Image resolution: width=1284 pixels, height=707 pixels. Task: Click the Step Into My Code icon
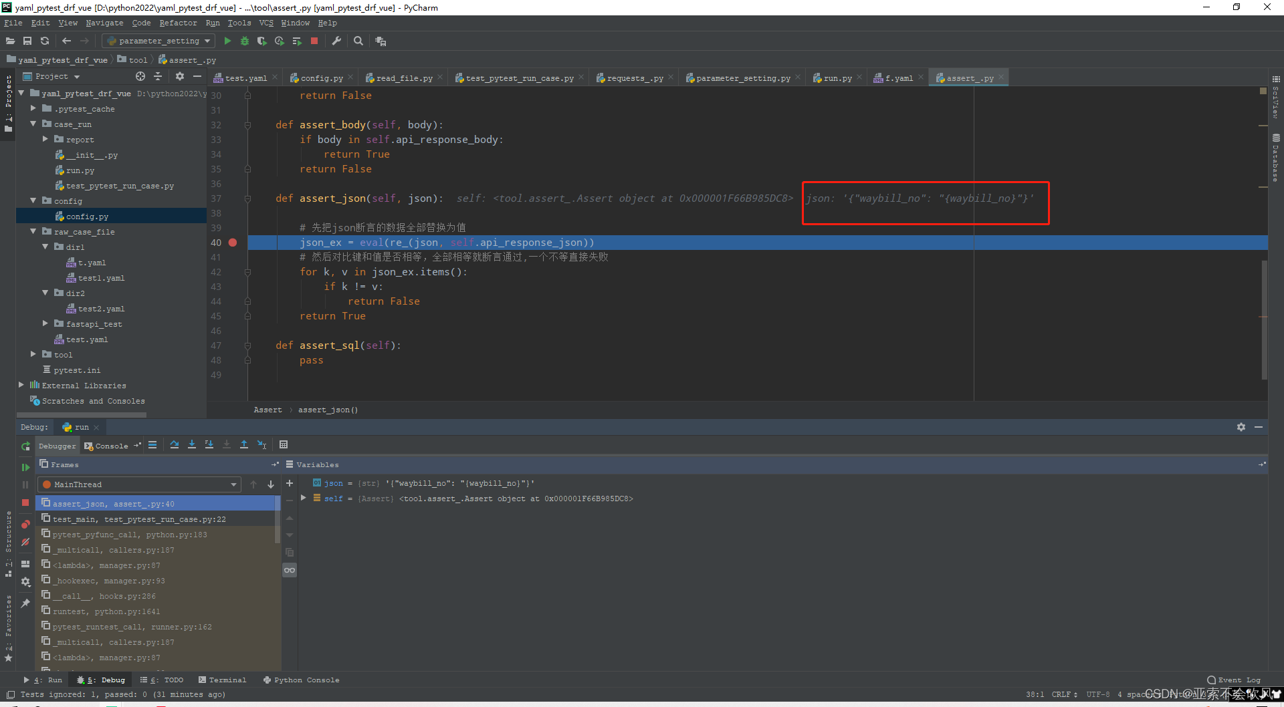coord(209,444)
